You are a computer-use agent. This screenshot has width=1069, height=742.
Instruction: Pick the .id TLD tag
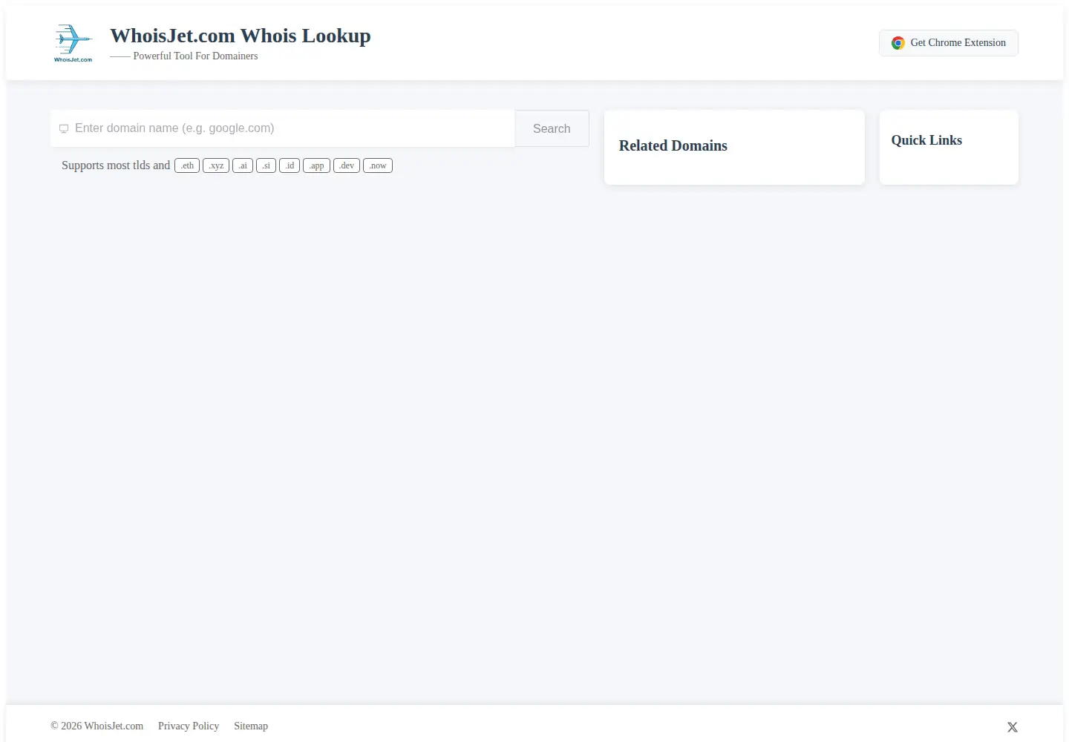pyautogui.click(x=290, y=165)
